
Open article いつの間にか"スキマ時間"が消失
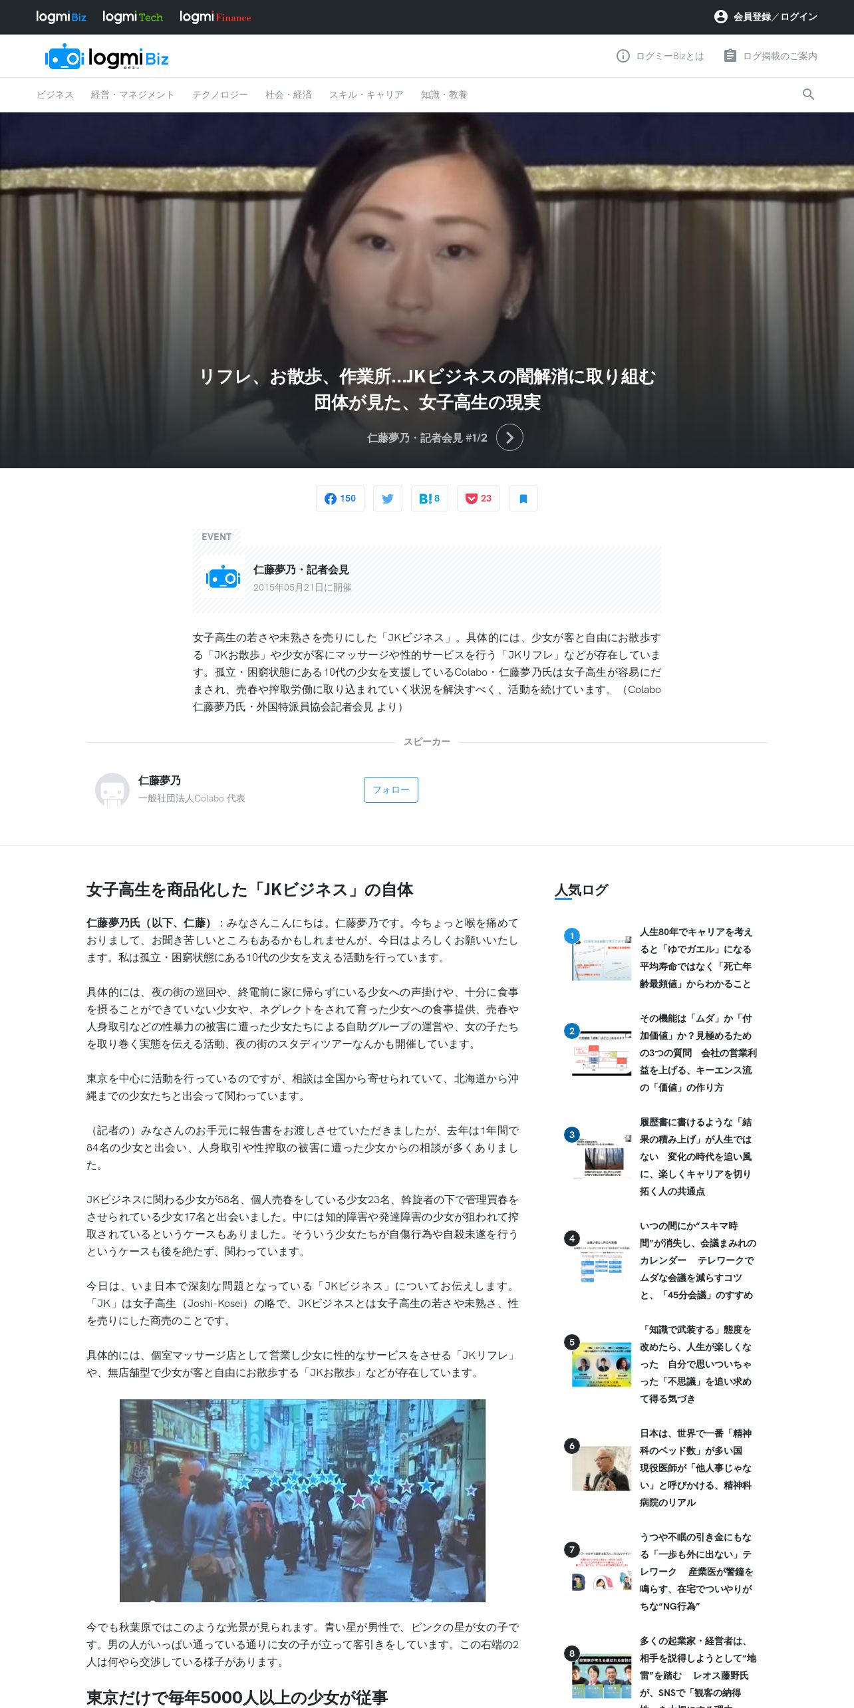pos(698,1260)
